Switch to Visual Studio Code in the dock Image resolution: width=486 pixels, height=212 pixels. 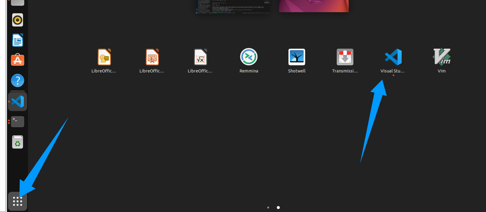pos(18,102)
